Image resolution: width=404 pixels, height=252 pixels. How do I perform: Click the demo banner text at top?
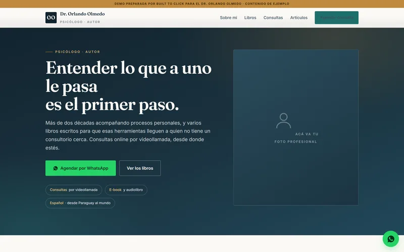(x=201, y=4)
